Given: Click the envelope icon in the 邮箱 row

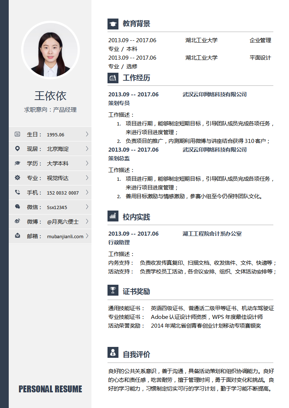Looking at the screenshot, I should [17, 236].
